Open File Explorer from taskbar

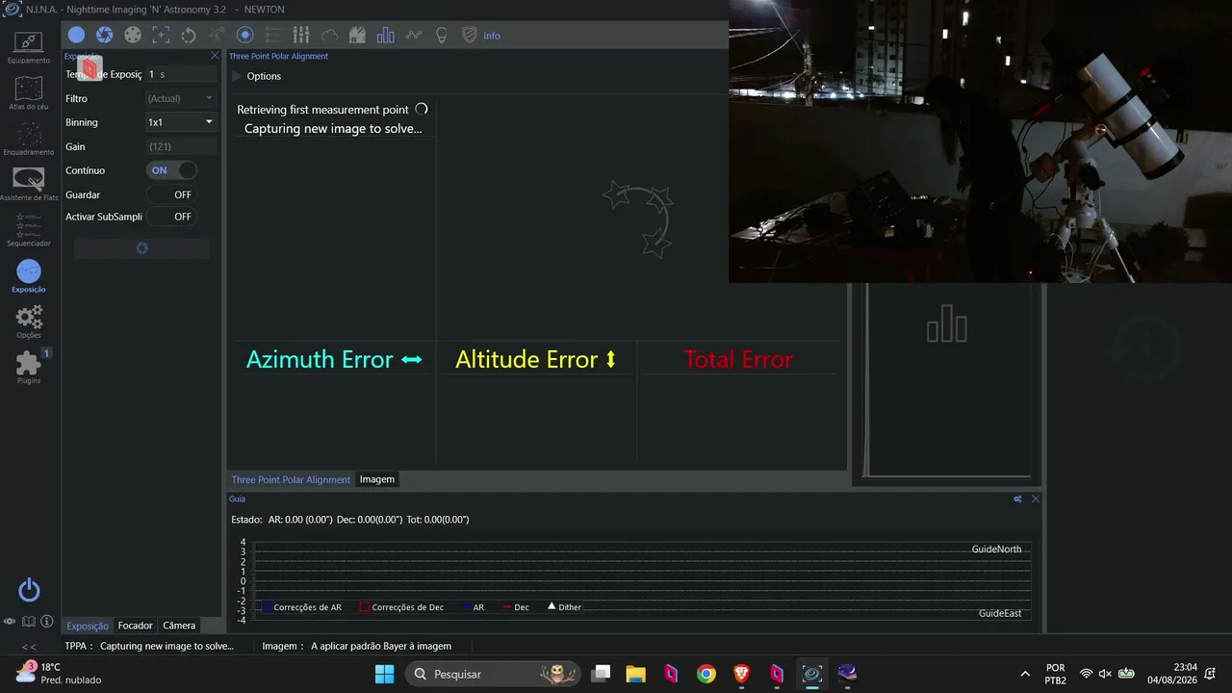[635, 674]
